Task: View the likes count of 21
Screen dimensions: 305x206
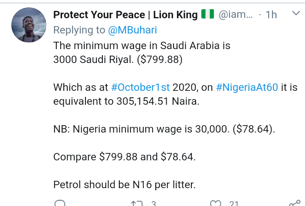Action: 234,203
